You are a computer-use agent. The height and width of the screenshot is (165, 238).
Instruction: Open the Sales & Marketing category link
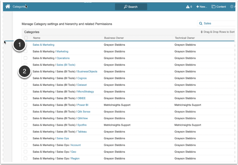coord(43,45)
